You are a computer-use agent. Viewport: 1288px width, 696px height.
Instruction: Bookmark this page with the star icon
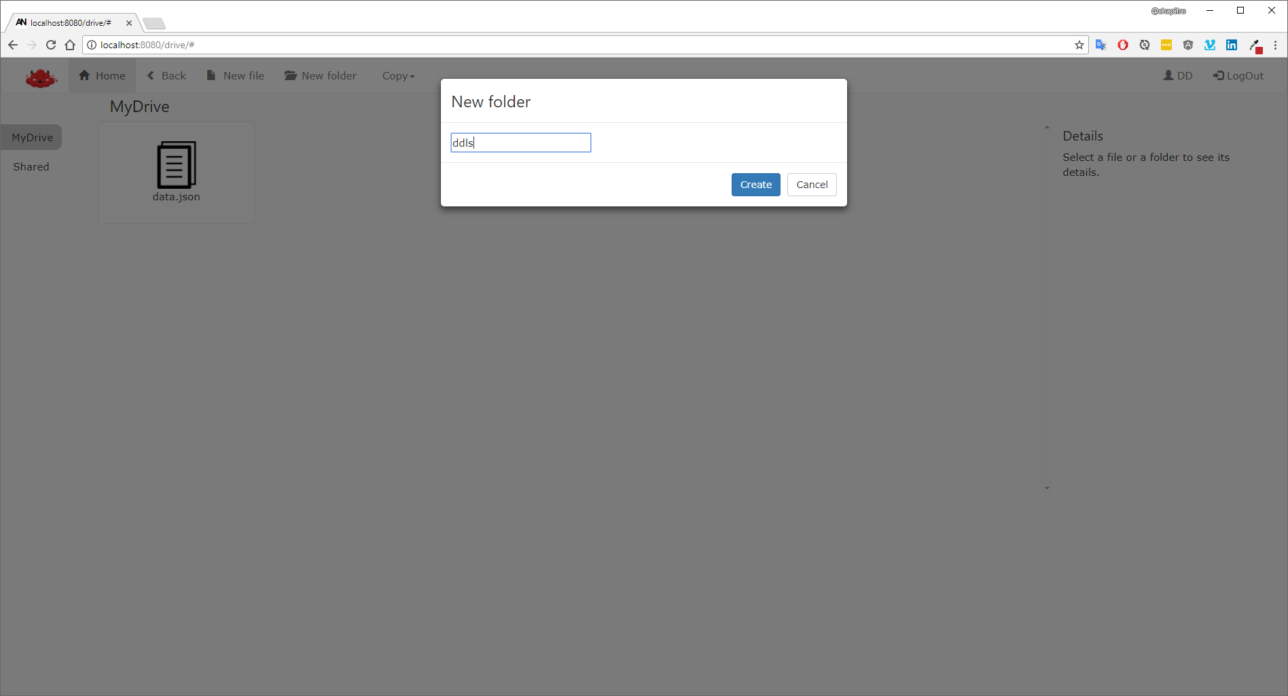click(x=1079, y=45)
